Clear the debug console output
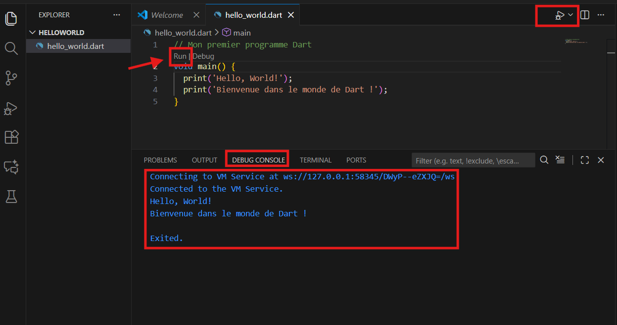The height and width of the screenshot is (325, 617). (560, 160)
